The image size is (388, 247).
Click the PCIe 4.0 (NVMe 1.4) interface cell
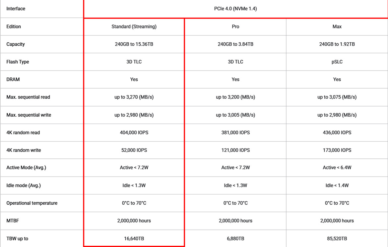(235, 9)
